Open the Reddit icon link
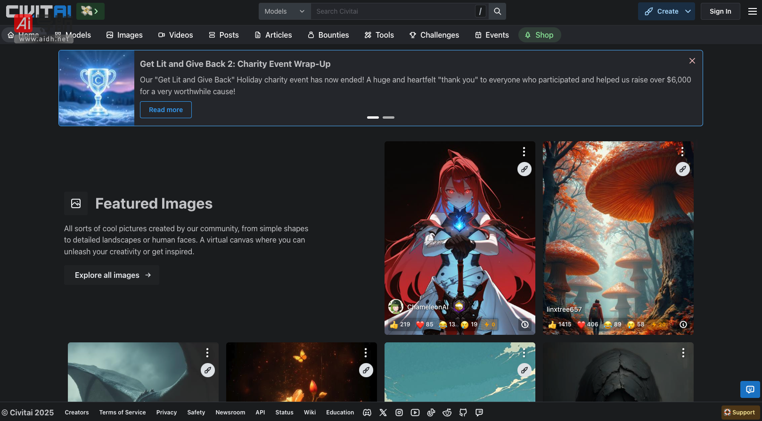The image size is (762, 421). click(447, 413)
